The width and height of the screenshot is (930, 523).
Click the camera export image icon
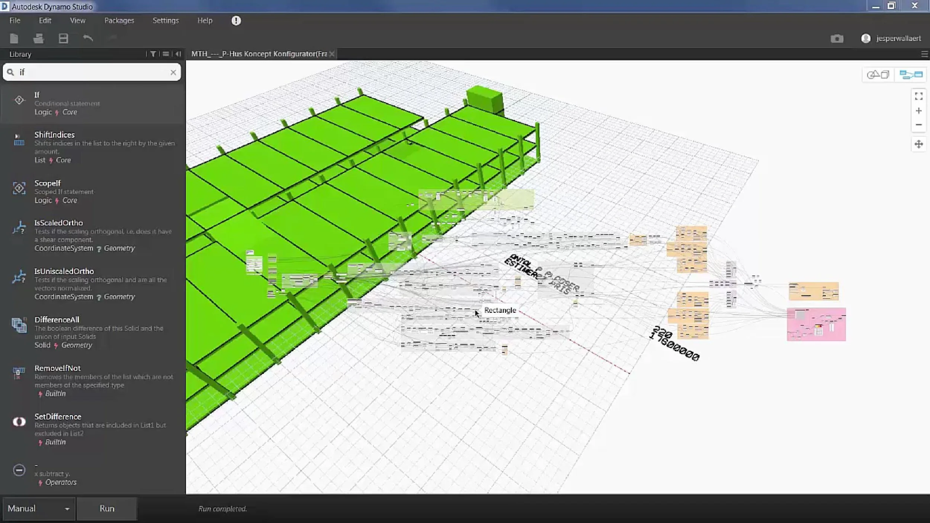point(837,39)
